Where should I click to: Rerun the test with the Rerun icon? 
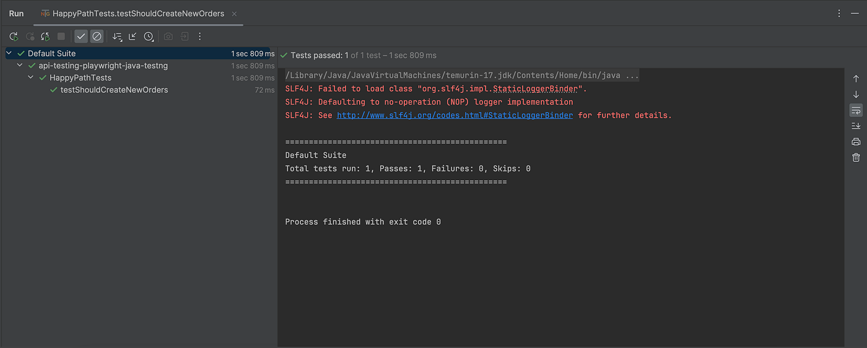click(x=14, y=37)
